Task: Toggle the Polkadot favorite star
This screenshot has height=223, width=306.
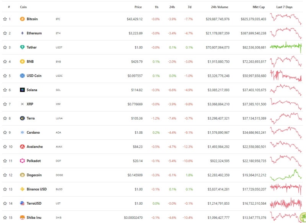Action: click(5, 161)
